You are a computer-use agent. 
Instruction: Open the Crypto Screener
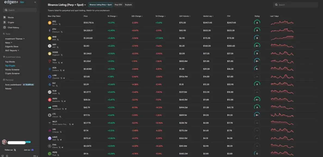click(x=12, y=73)
